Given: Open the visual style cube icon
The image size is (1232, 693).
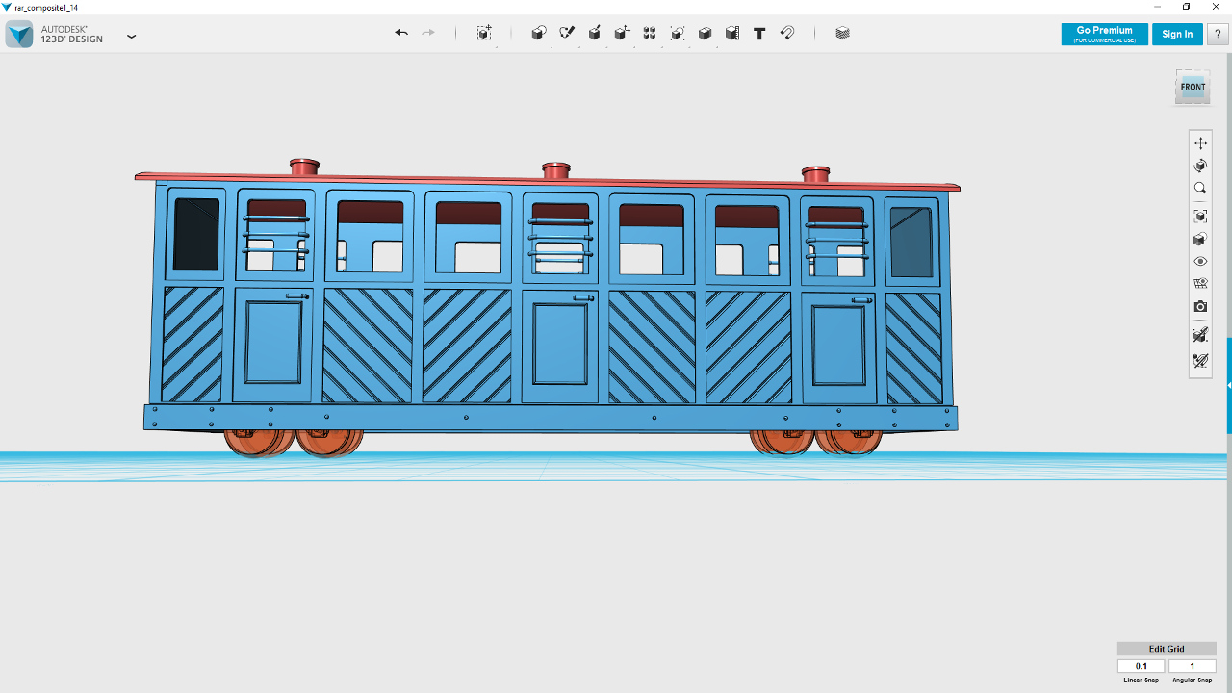Looking at the screenshot, I should click(1200, 240).
